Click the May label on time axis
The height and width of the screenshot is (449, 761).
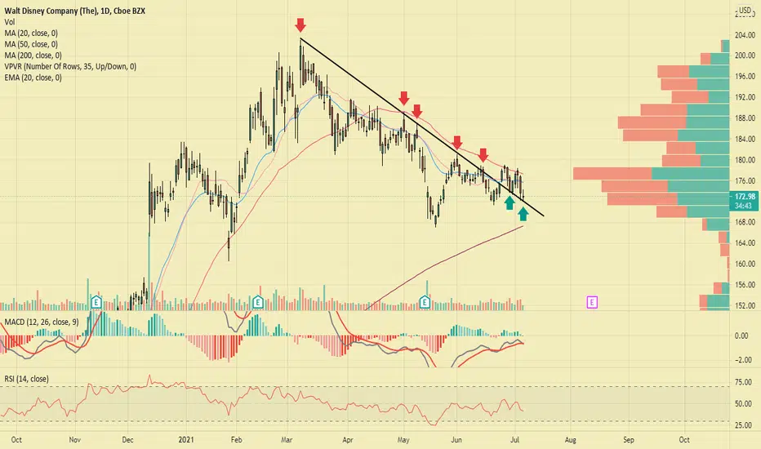click(403, 440)
